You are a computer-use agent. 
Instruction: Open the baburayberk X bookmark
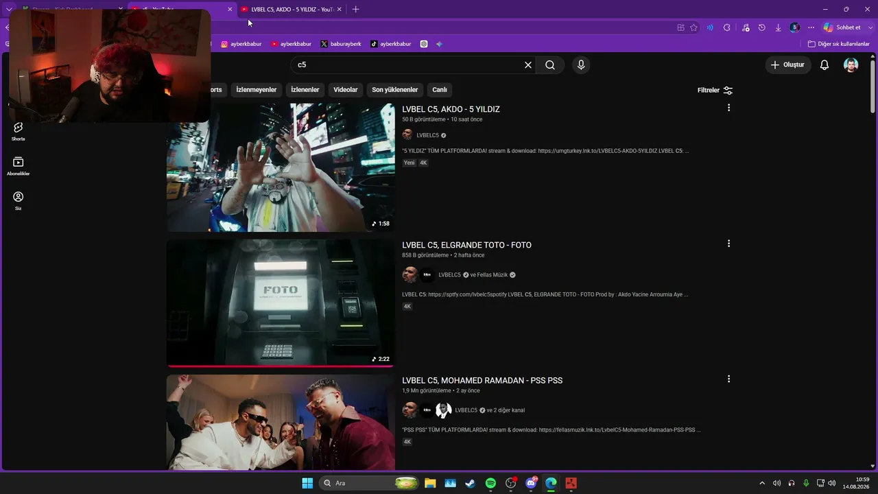340,44
